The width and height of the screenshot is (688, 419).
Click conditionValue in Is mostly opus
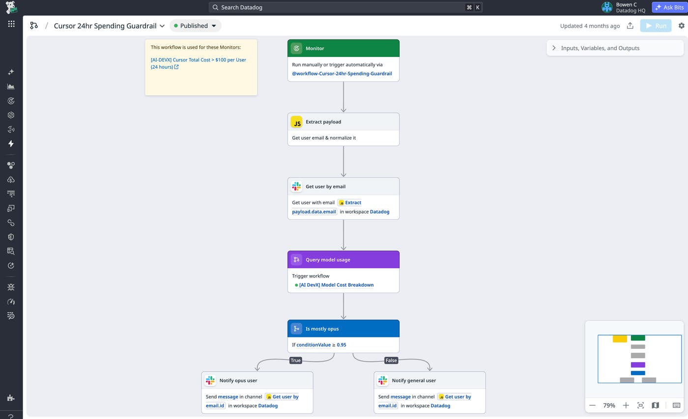[x=314, y=345]
